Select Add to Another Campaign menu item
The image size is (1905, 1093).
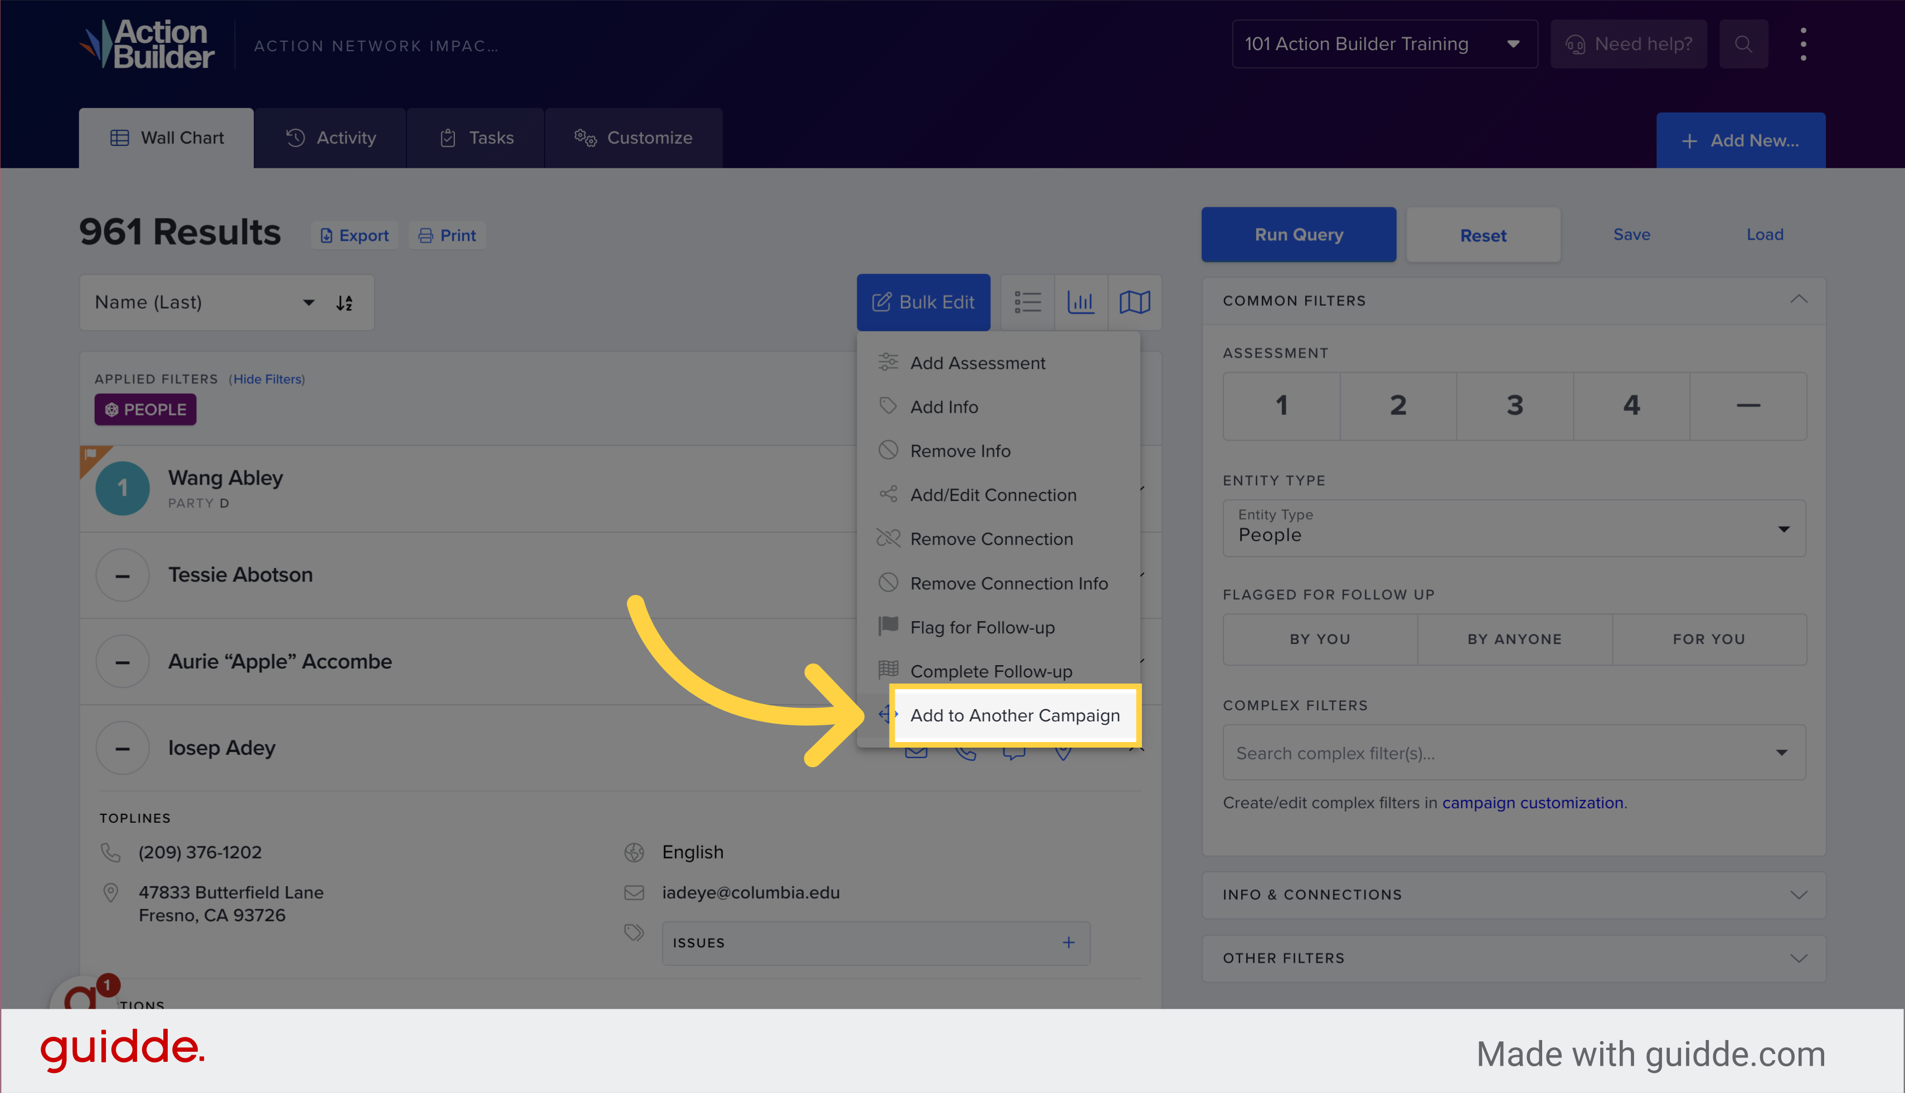(x=1015, y=715)
